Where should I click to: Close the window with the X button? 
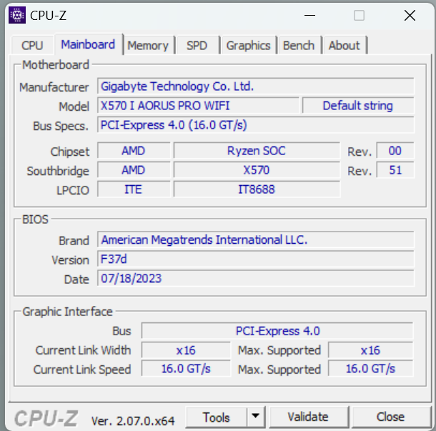coord(410,15)
